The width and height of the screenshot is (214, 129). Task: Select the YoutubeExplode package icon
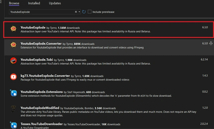13,29
